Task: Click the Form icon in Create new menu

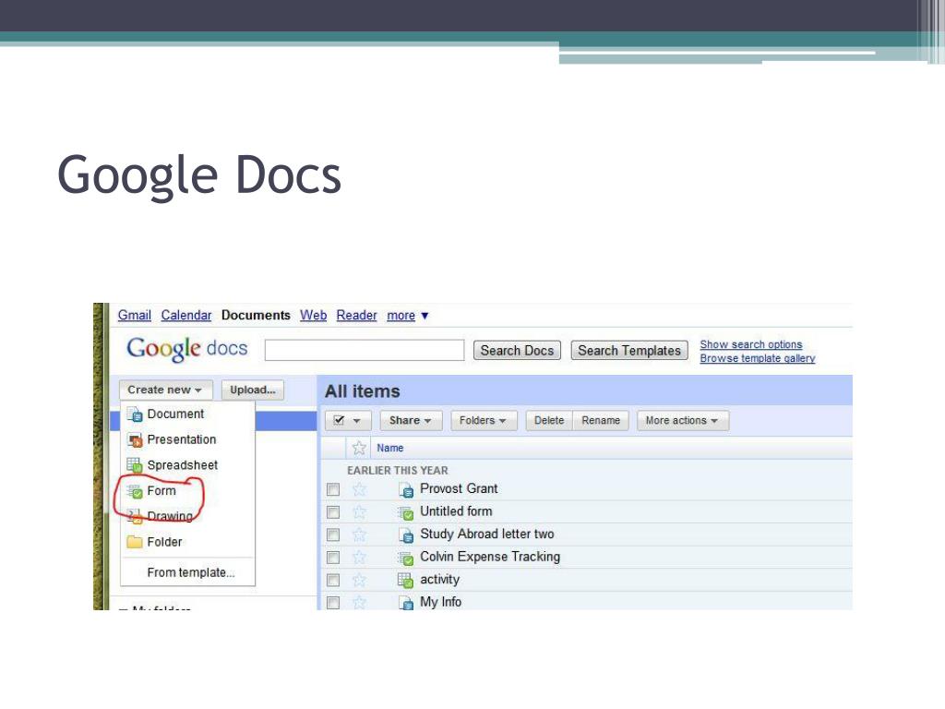Action: tap(135, 491)
